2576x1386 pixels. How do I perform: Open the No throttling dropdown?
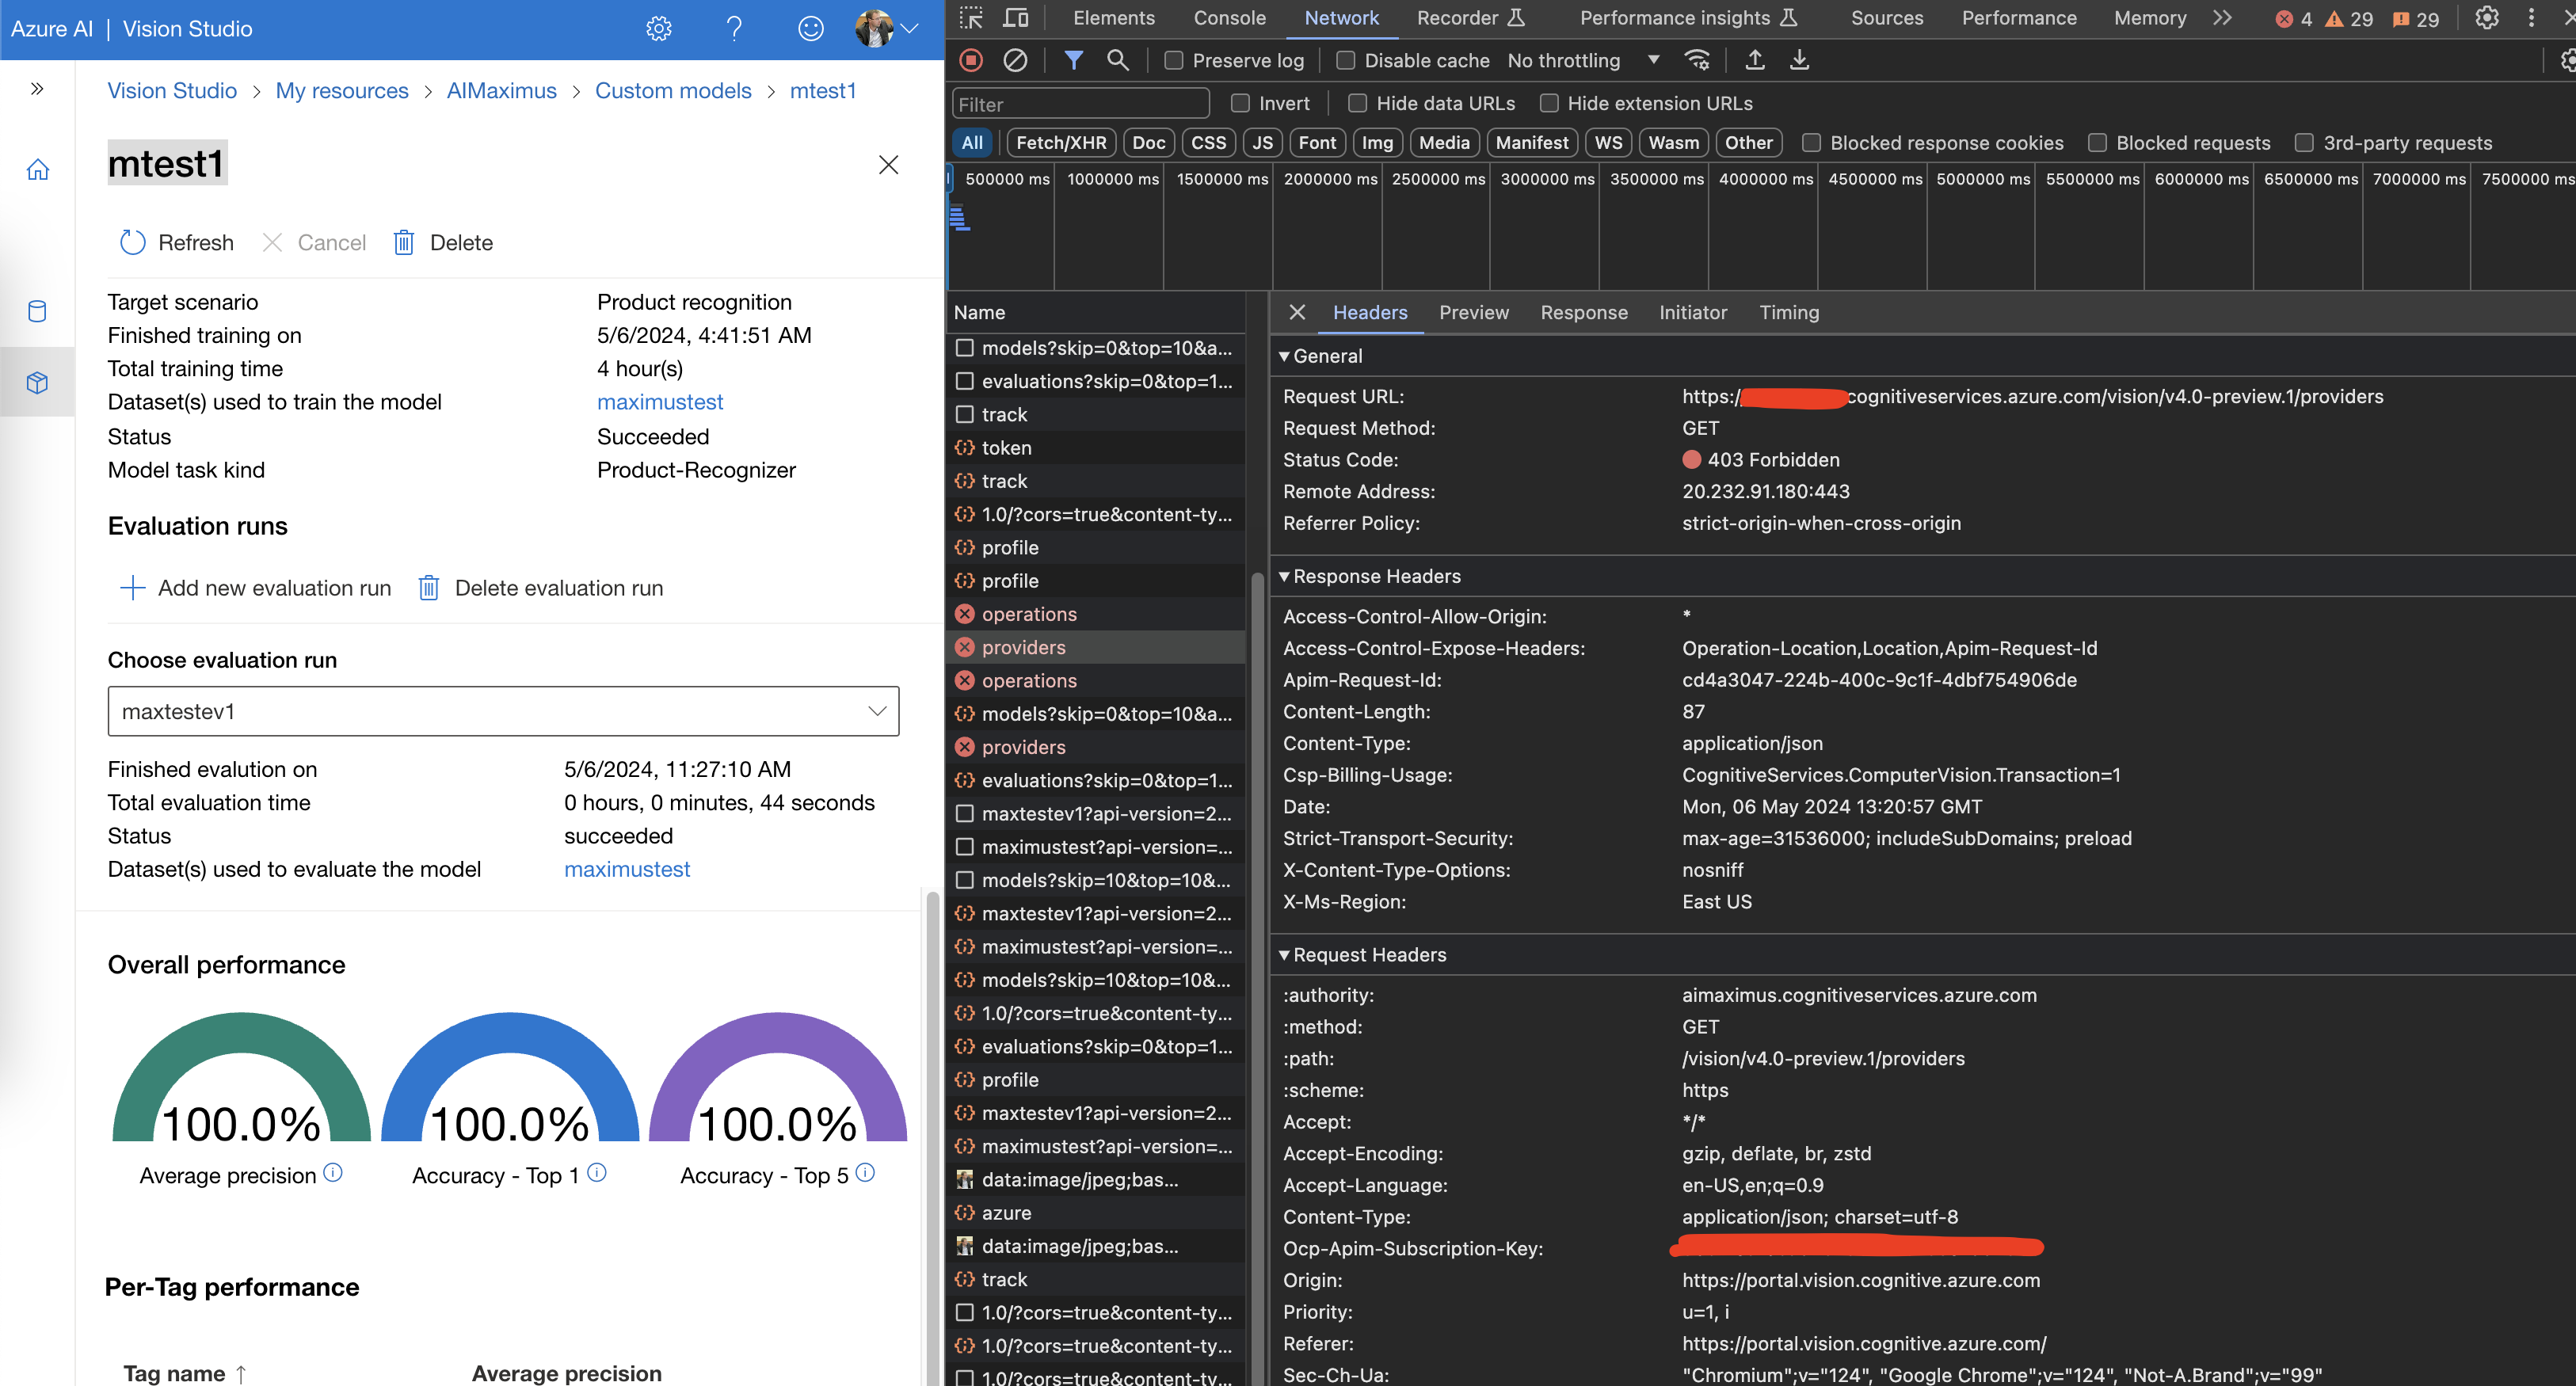click(1583, 61)
